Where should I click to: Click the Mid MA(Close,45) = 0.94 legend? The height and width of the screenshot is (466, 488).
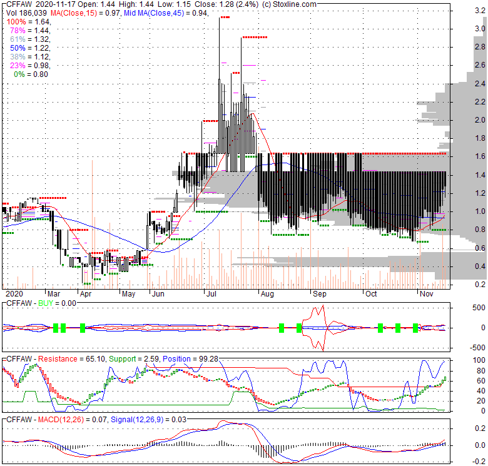(165, 13)
